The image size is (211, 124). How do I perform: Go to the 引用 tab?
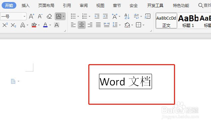(67, 6)
